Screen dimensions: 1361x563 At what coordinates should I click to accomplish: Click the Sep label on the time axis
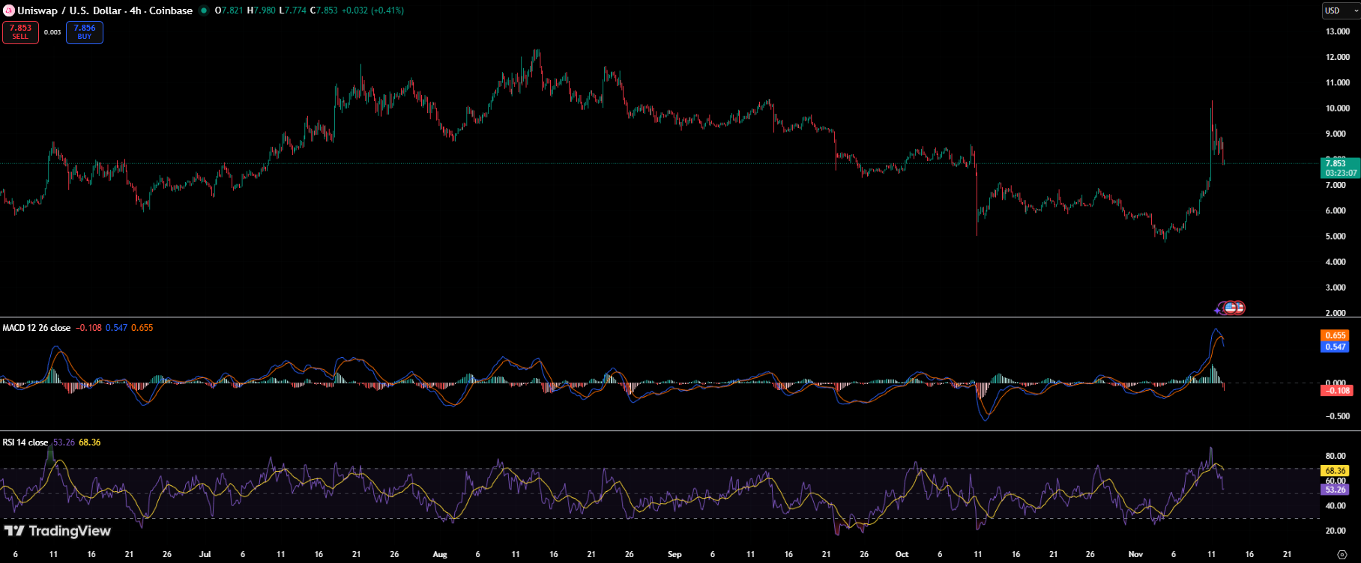point(675,554)
